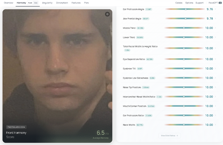Screen dimensions: 223x145
Task: Click arrow icon in View Side Ratios
Action: 177,135
